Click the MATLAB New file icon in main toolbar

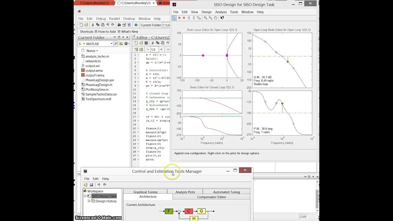[x=81, y=25]
